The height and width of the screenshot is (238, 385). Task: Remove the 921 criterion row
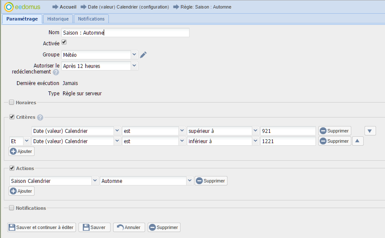click(335, 131)
